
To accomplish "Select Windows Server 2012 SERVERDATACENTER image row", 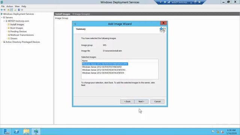I will click(103, 73).
